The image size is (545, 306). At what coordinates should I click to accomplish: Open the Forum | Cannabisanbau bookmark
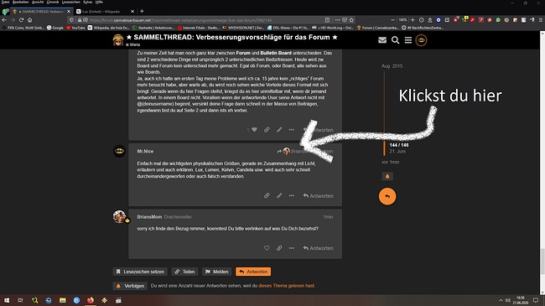click(x=378, y=28)
